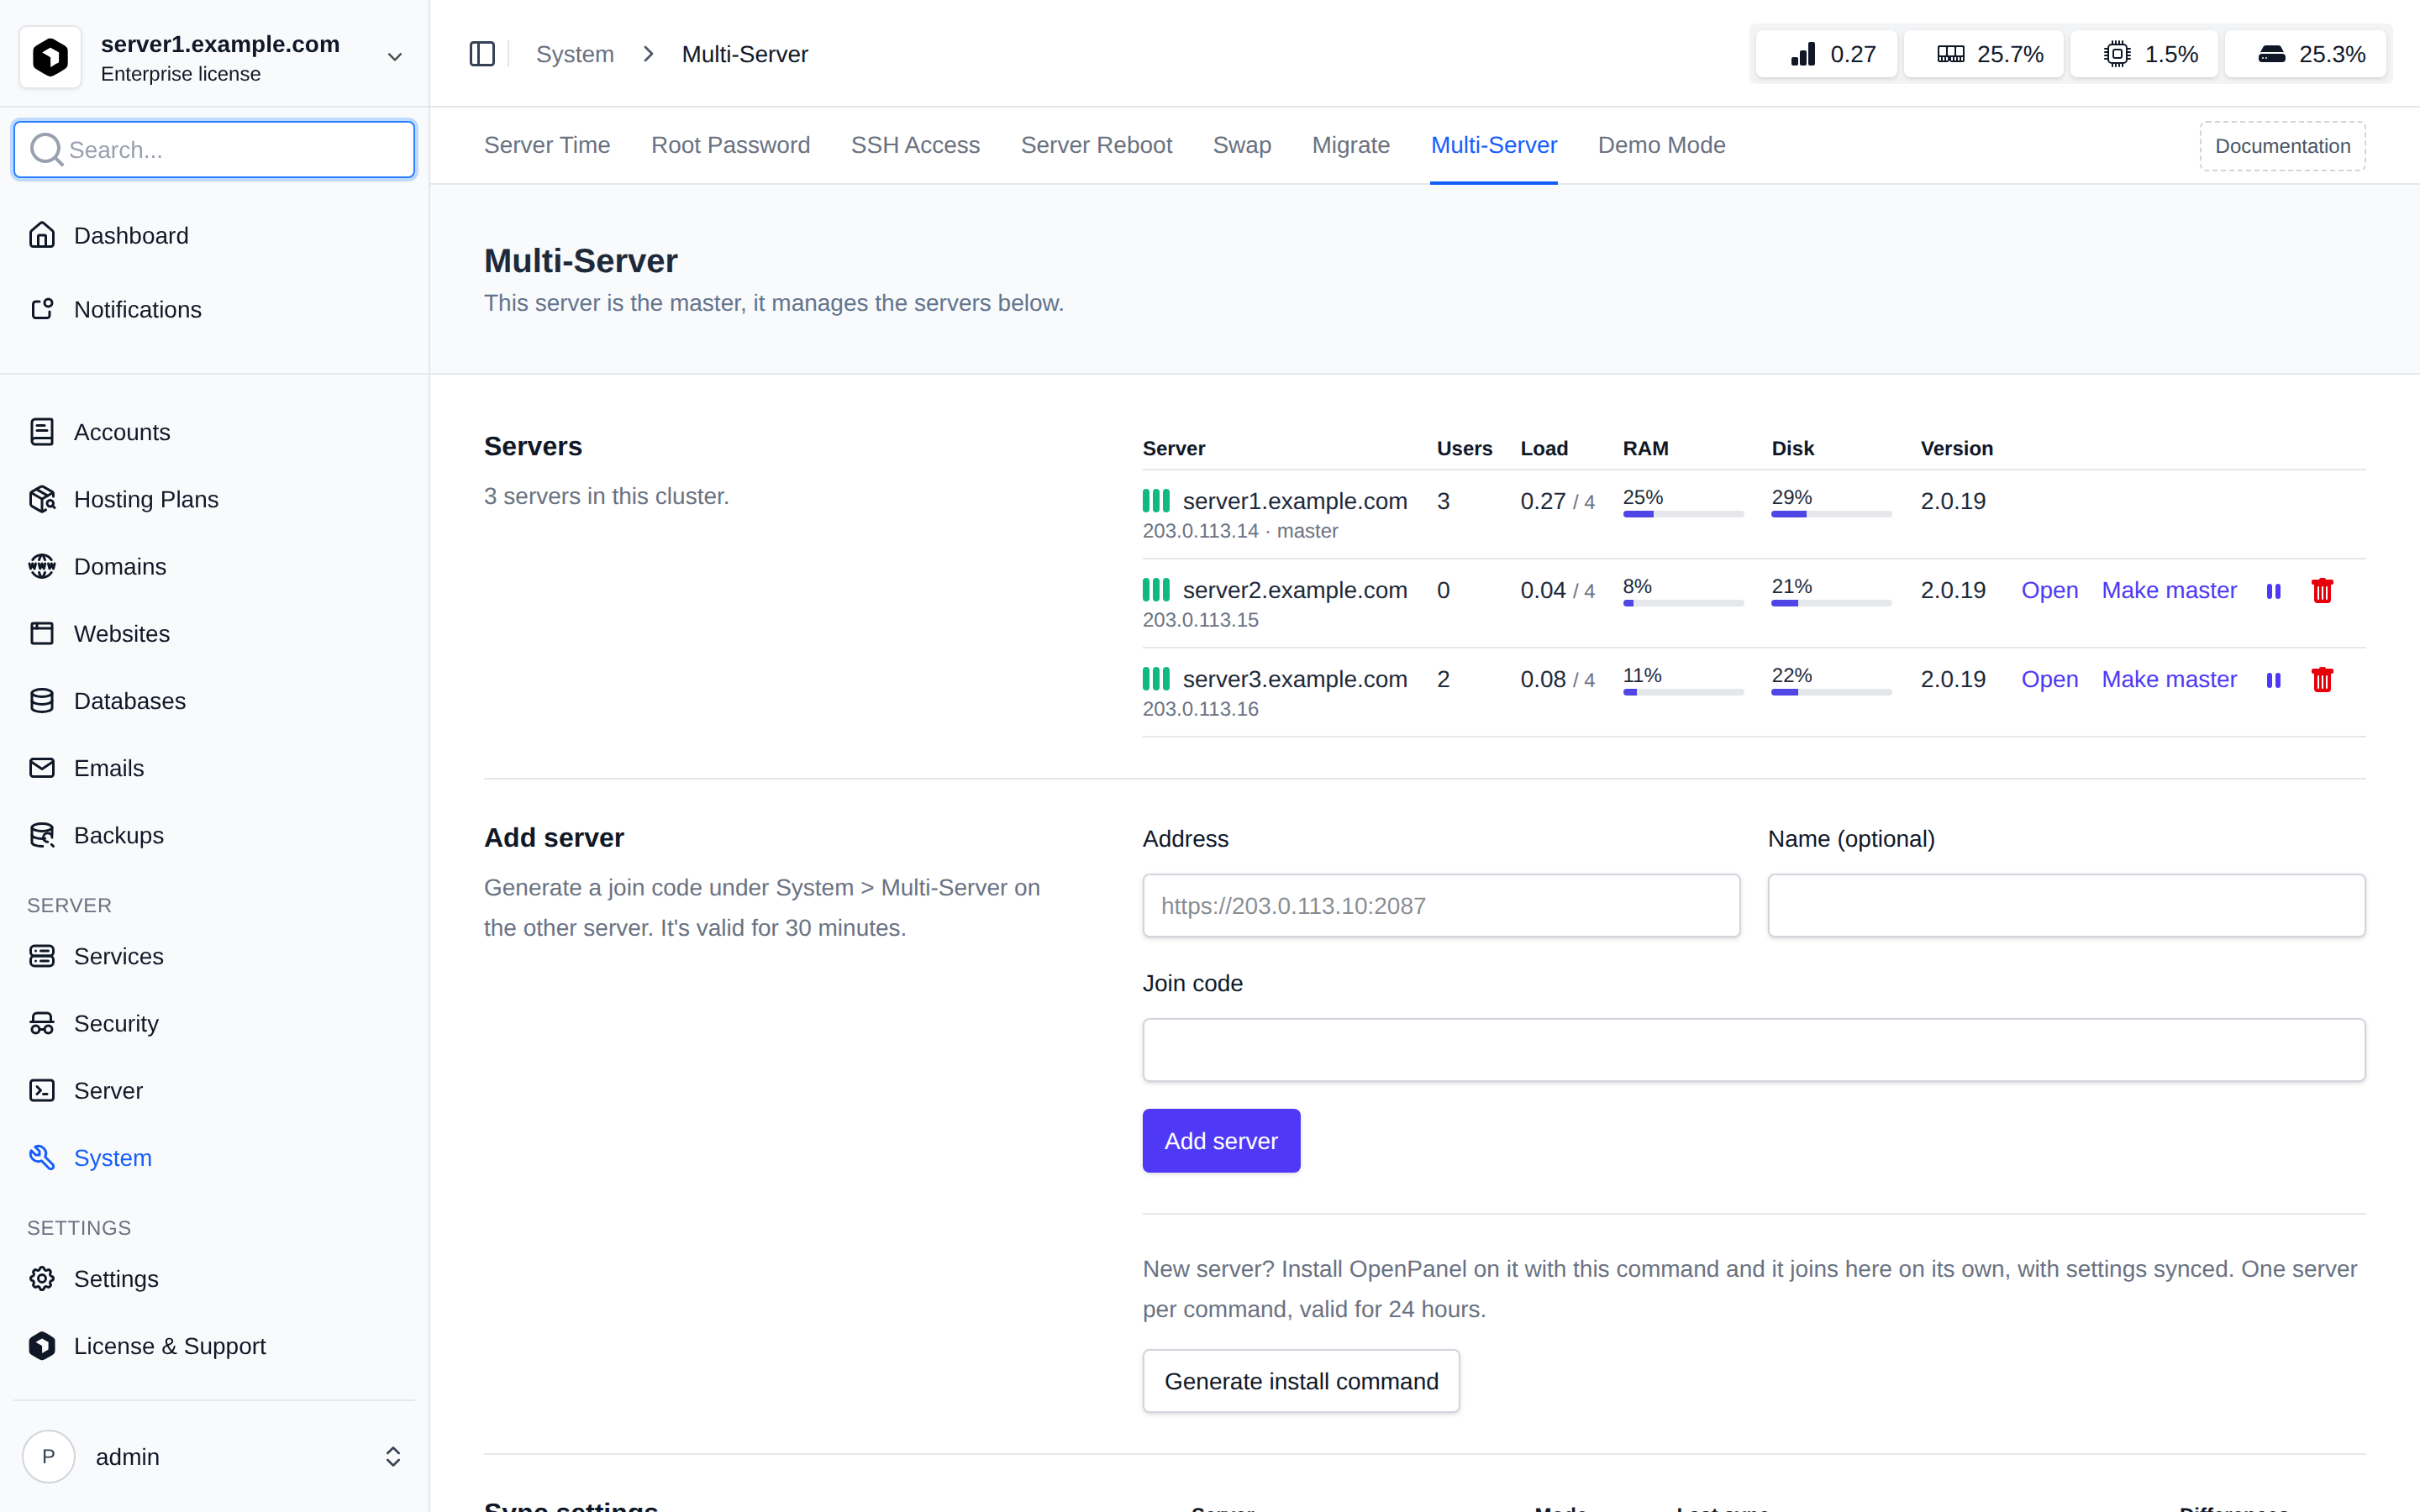Go to Accounts in sidebar
The height and width of the screenshot is (1512, 2420).
click(214, 432)
